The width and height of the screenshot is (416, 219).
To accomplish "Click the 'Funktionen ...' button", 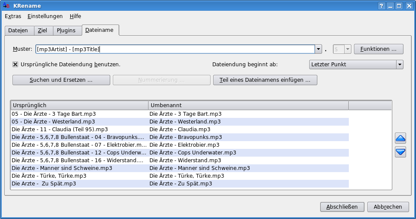I will (x=379, y=49).
